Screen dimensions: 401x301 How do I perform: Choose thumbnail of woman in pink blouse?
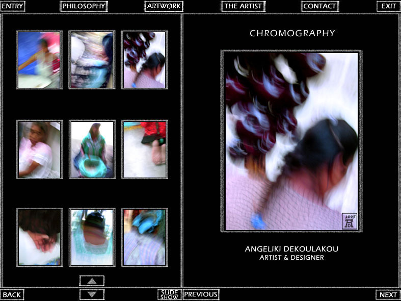click(39, 149)
